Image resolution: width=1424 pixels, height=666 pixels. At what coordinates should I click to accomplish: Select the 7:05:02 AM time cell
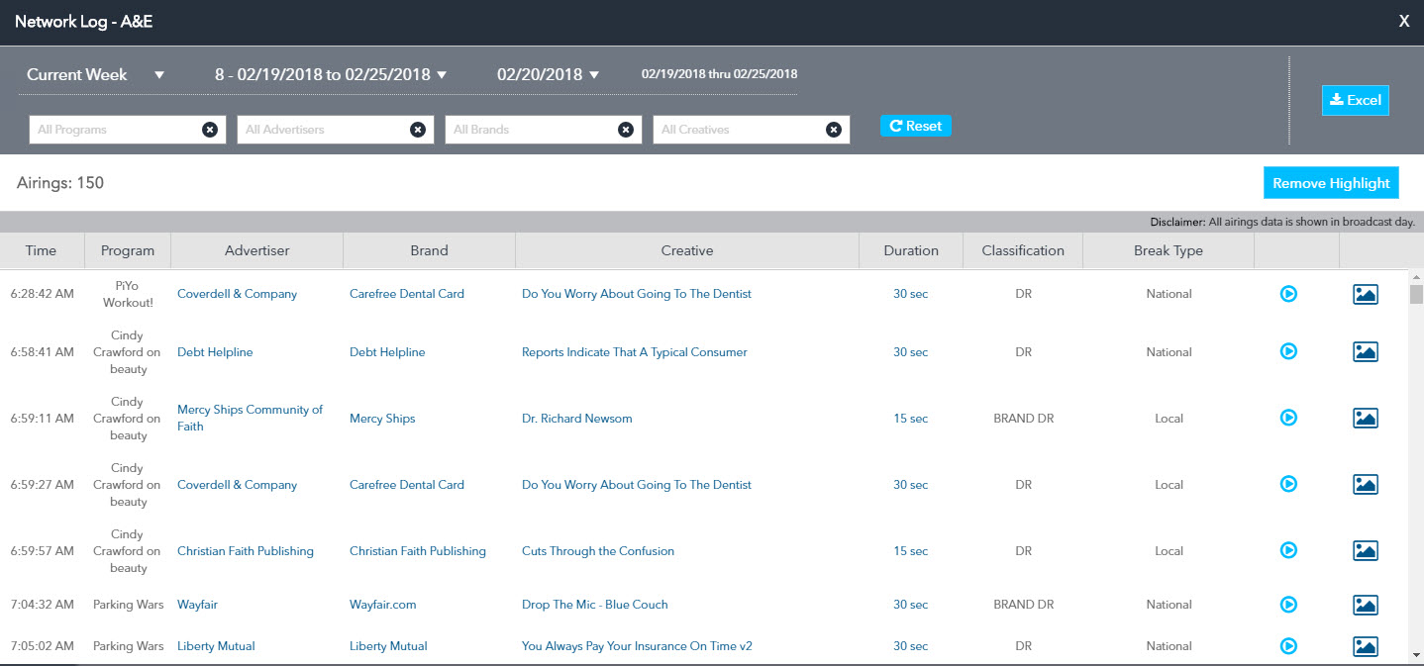tap(43, 646)
